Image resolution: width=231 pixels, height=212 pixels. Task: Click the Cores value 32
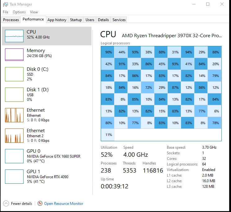(204, 159)
